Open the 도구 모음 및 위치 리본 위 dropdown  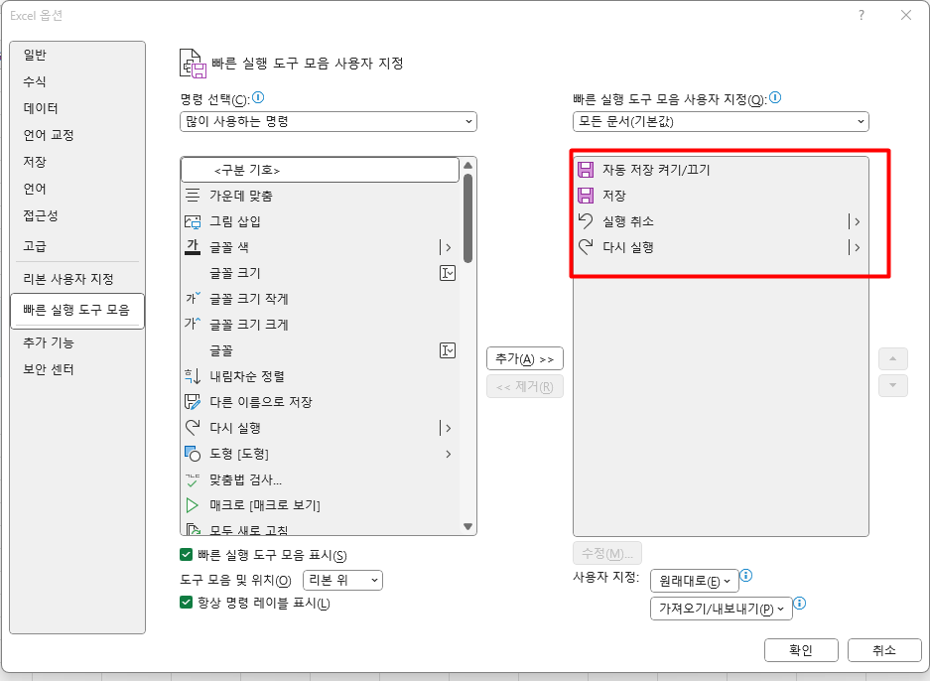click(x=342, y=580)
